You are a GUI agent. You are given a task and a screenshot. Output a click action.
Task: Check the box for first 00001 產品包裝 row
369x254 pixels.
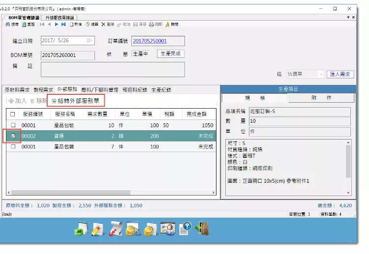pos(13,125)
